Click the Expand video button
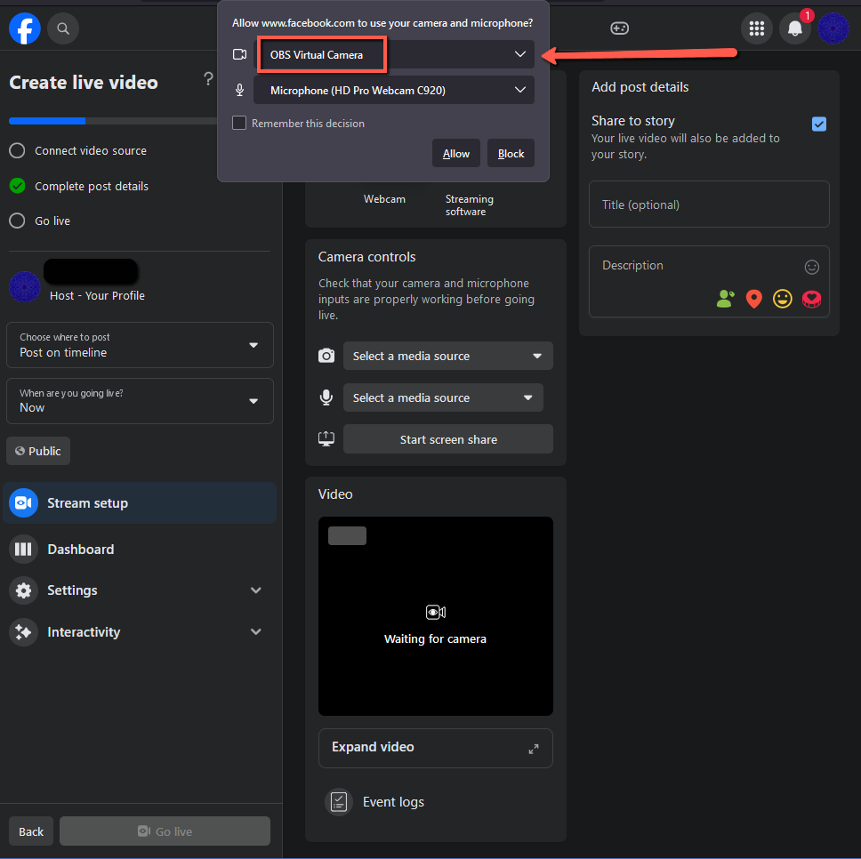The image size is (861, 859). point(436,748)
